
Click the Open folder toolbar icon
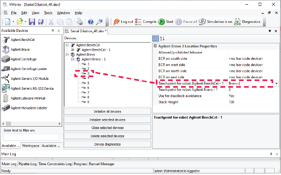tap(20, 22)
